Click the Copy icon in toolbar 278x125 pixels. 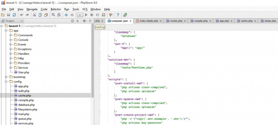pyautogui.click(x=40, y=15)
